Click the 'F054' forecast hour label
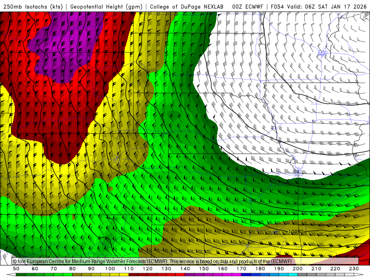 pyautogui.click(x=277, y=7)
